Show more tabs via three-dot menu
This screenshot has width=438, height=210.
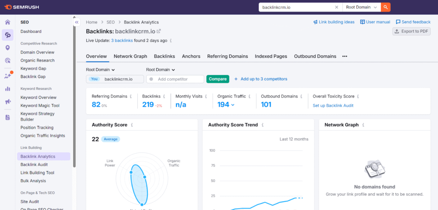tap(345, 56)
